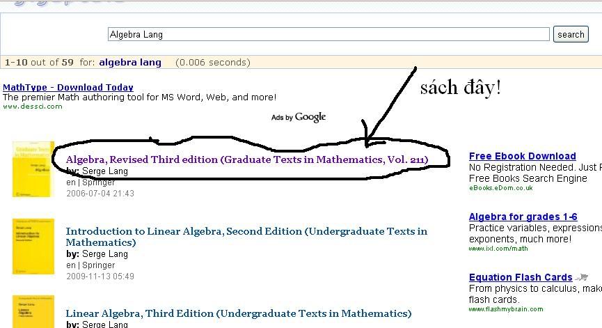
Task: Click the 1-10 out of 59 results count
Action: [39, 62]
